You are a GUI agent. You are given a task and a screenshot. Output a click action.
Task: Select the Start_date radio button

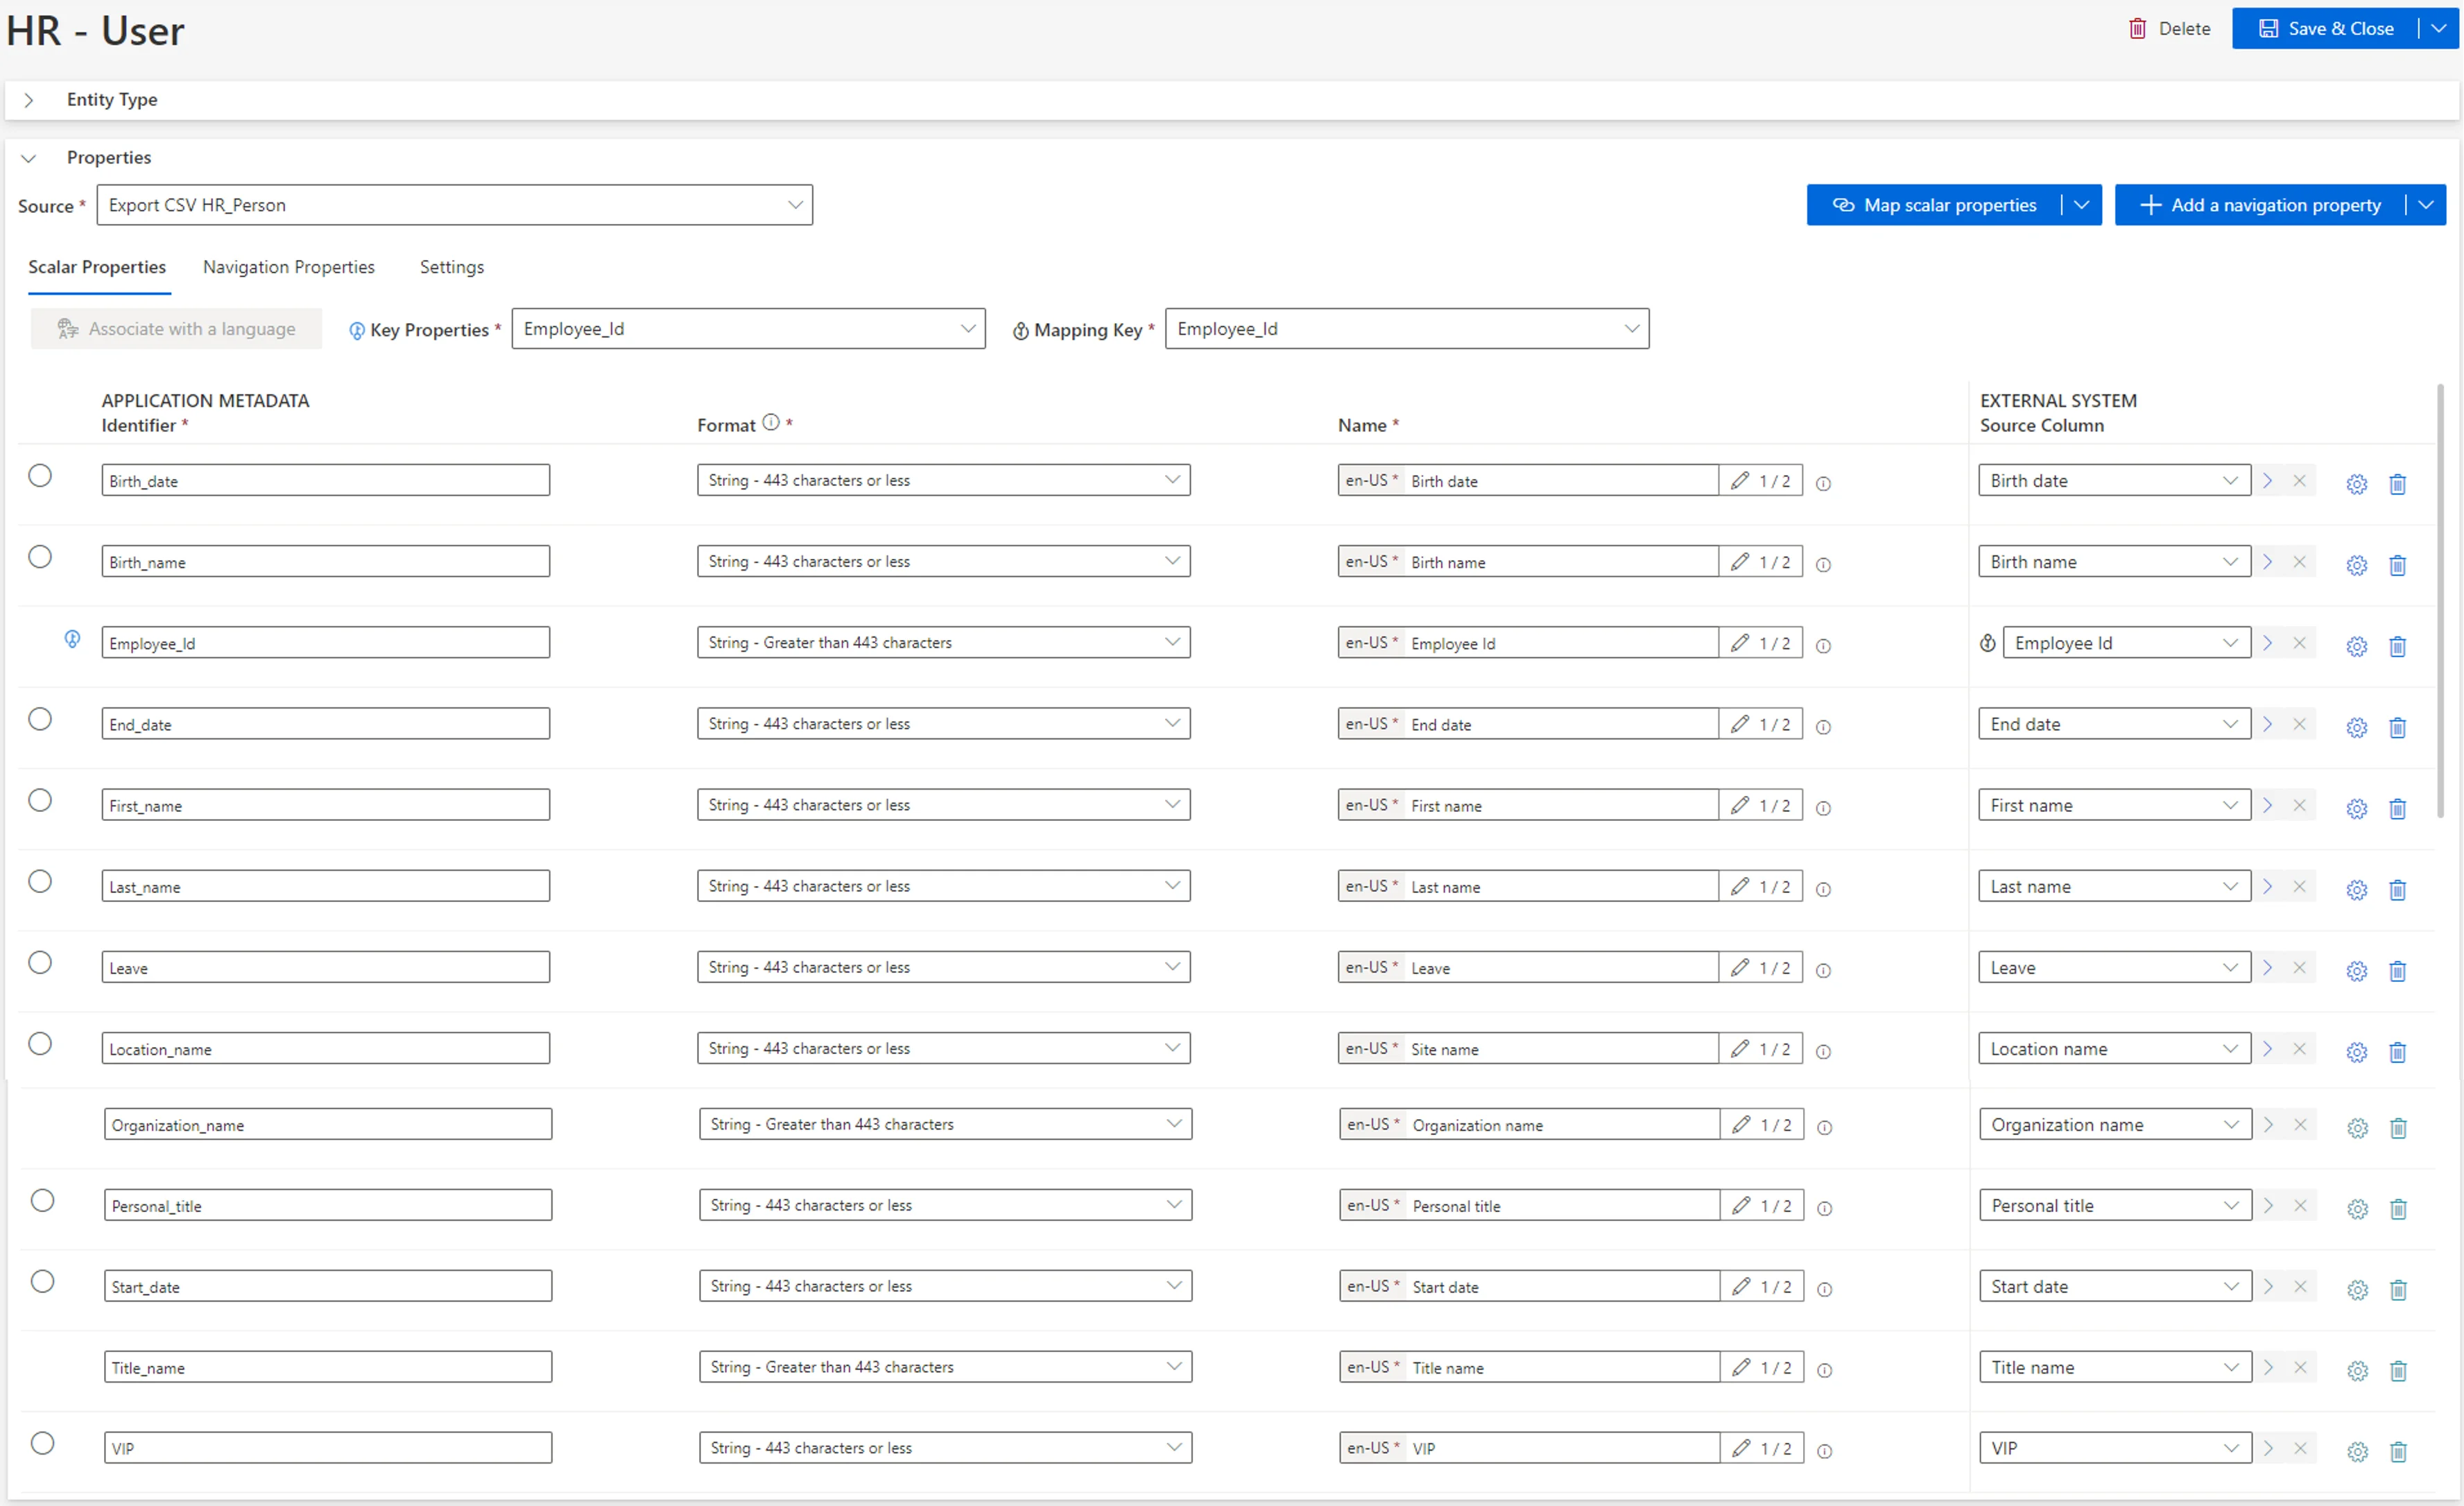pyautogui.click(x=42, y=1281)
